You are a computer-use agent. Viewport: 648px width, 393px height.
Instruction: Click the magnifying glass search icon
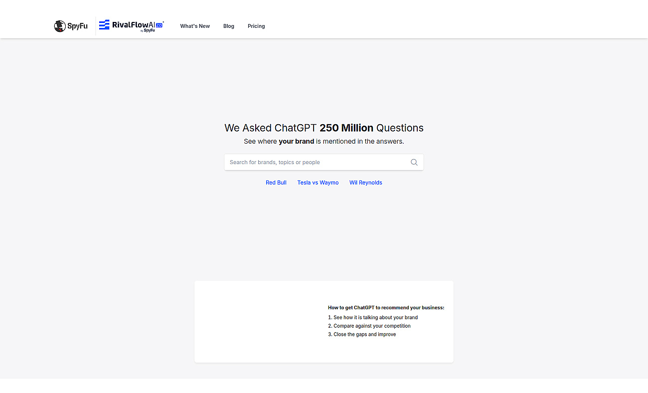[414, 162]
